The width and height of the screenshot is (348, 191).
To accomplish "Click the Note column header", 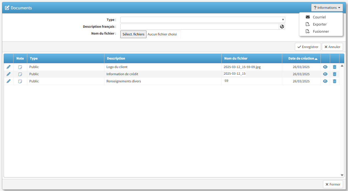I will (x=20, y=58).
